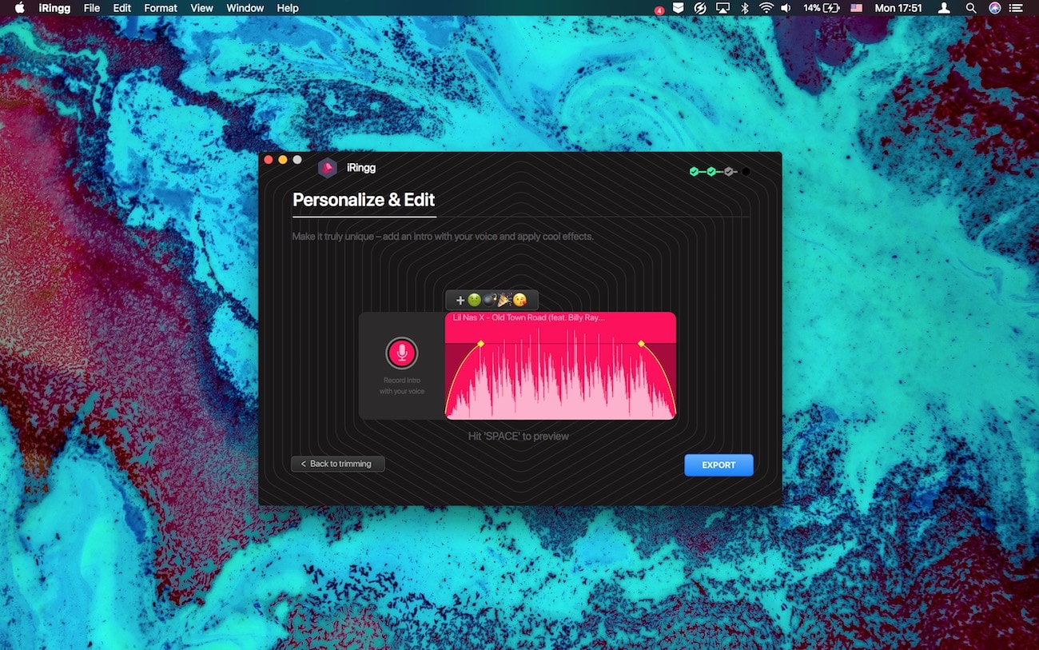
Task: Open the Edit menu
Action: tap(121, 8)
